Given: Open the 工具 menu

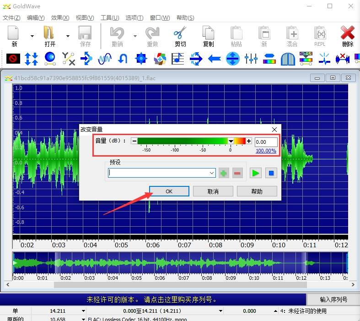Looking at the screenshot, I should (110, 18).
